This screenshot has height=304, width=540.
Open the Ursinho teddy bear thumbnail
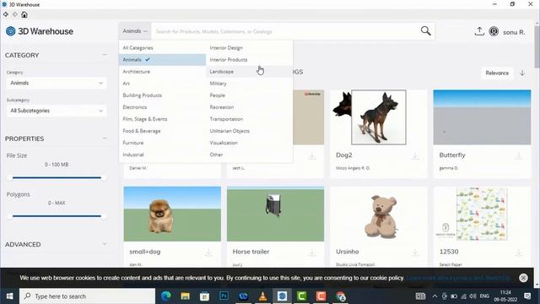pos(379,214)
